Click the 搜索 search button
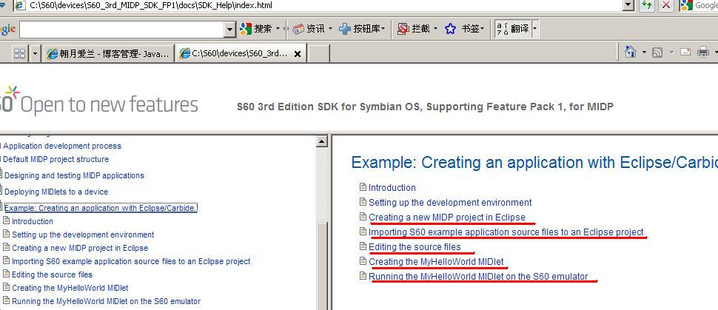 256,29
